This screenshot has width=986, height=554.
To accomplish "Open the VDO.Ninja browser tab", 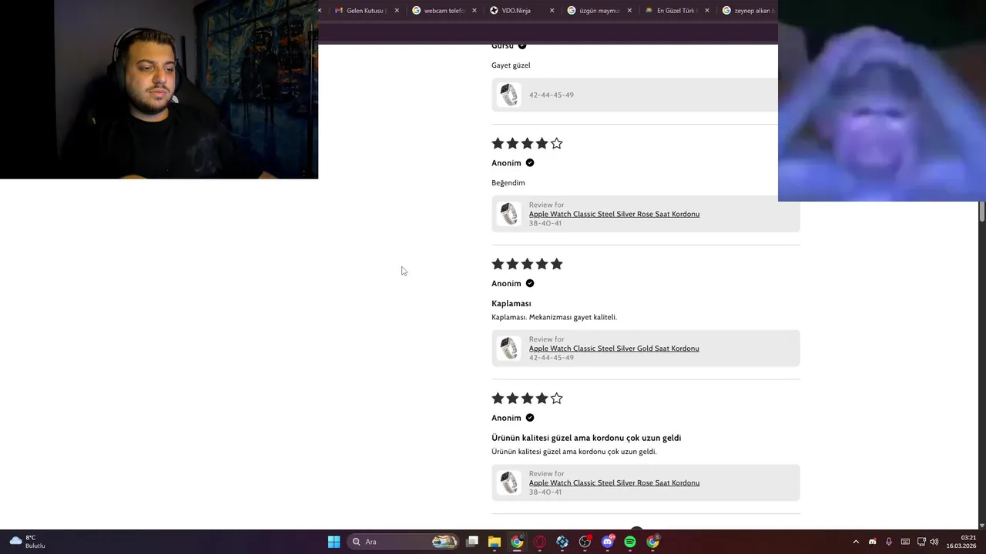I will [x=520, y=11].
